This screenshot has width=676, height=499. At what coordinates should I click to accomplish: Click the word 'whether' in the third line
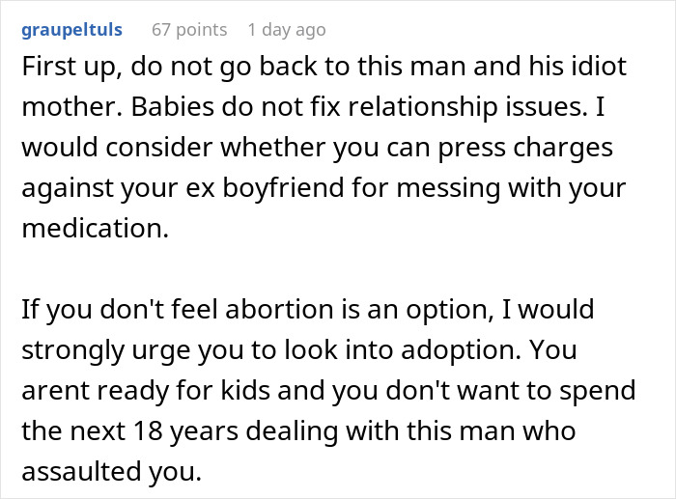click(x=273, y=148)
